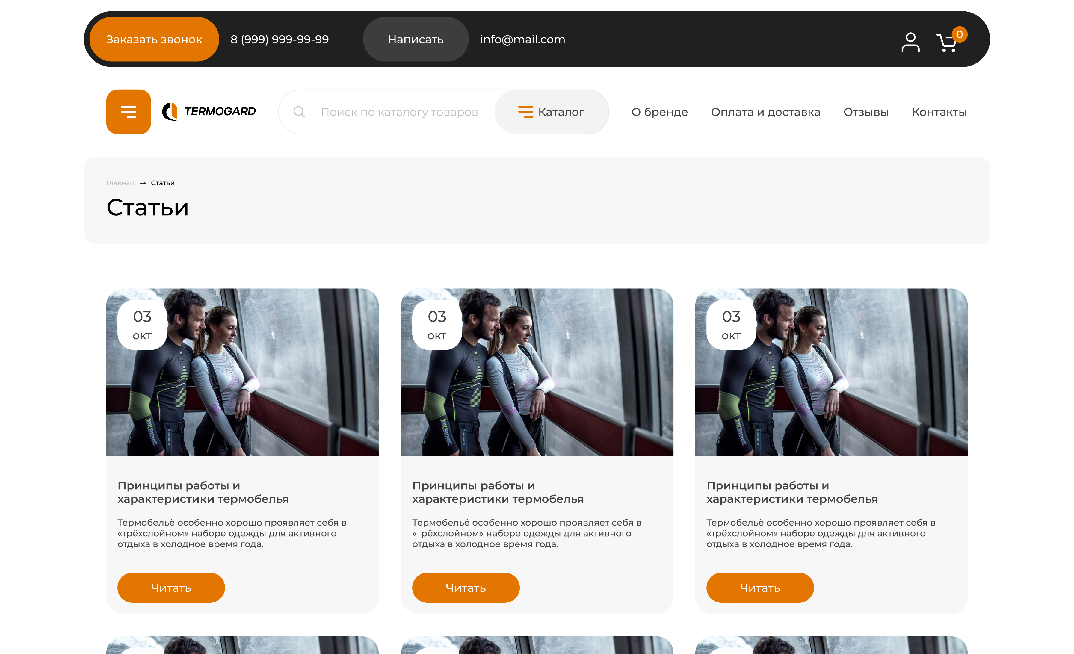Screen dimensions: 1074x654
Task: Navigate to Контакты page
Action: coord(939,112)
